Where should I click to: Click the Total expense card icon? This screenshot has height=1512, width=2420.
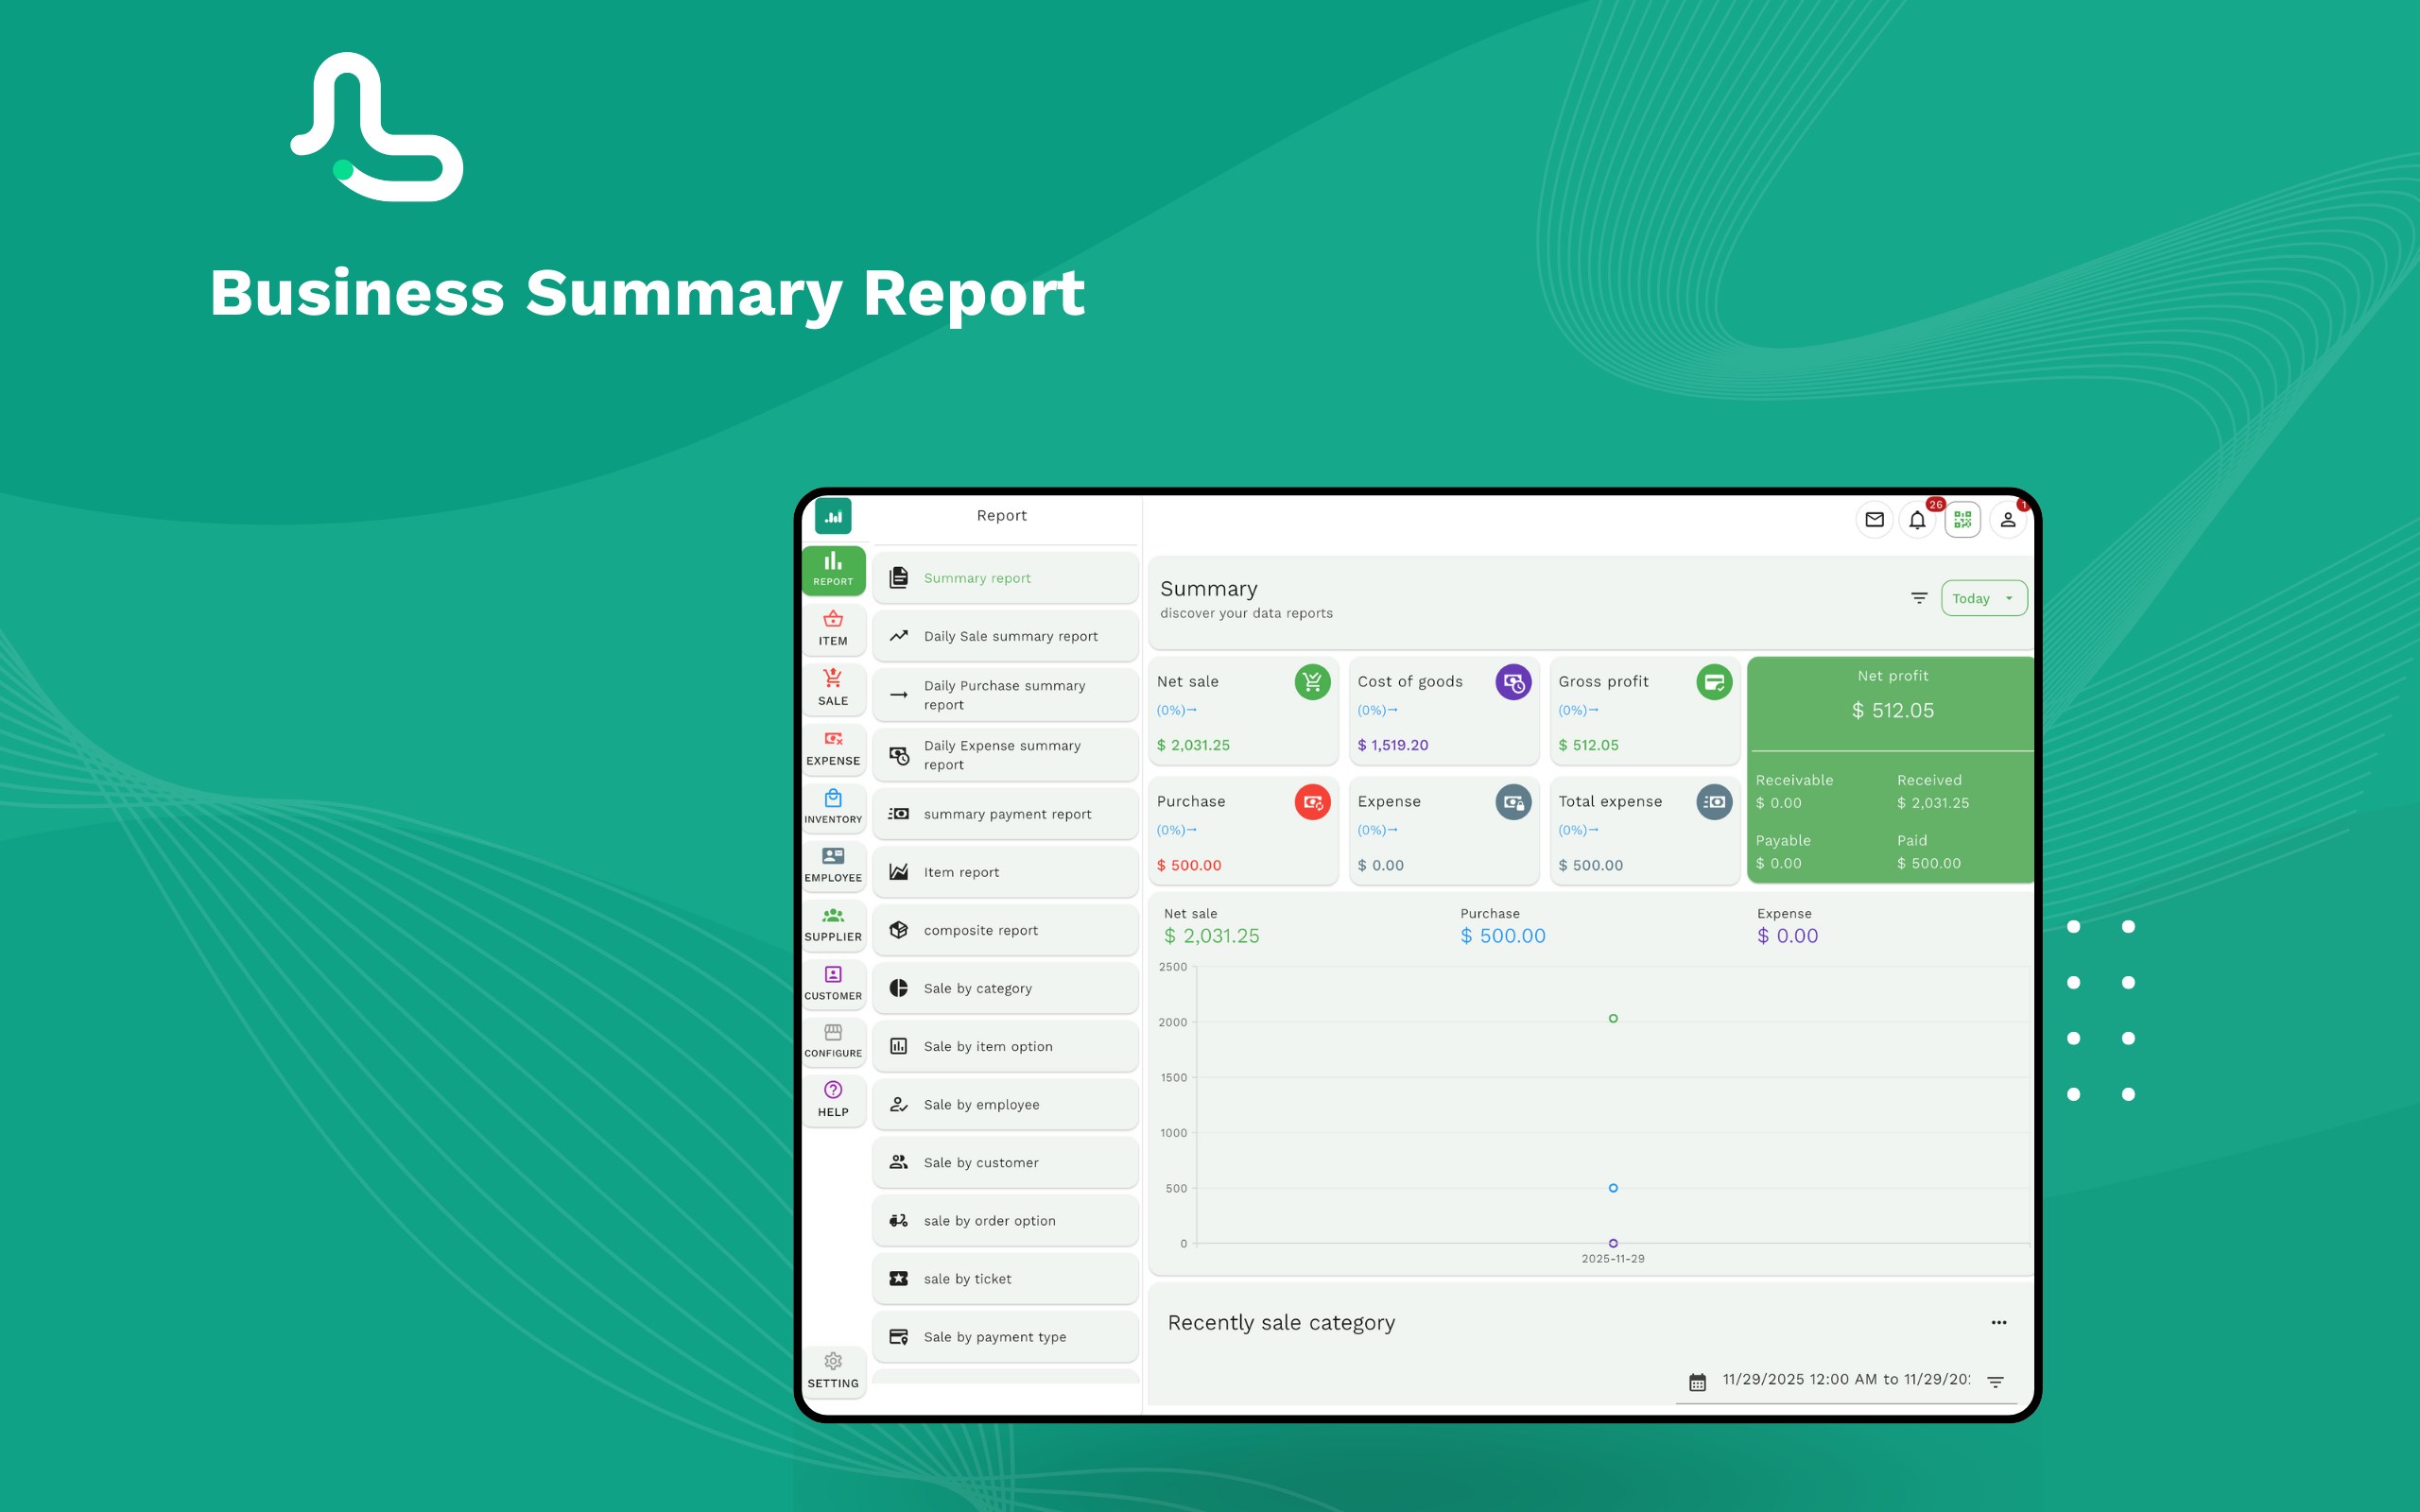1714,802
